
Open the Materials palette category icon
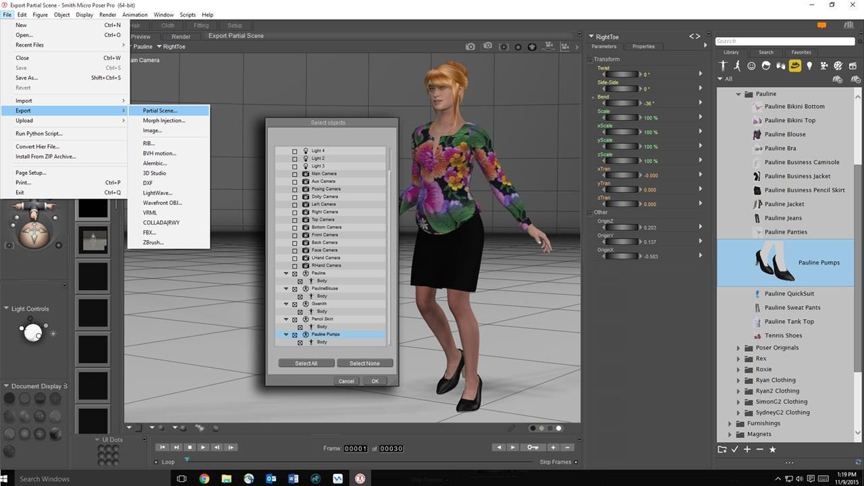[x=838, y=65]
